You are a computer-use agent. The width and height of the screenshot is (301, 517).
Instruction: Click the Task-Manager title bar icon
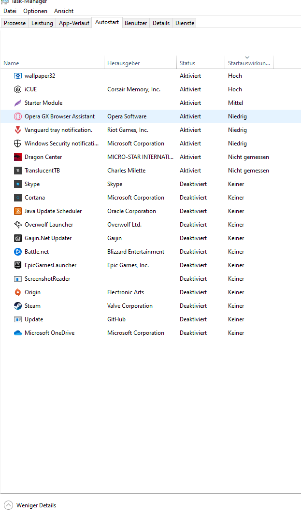pos(5,1)
